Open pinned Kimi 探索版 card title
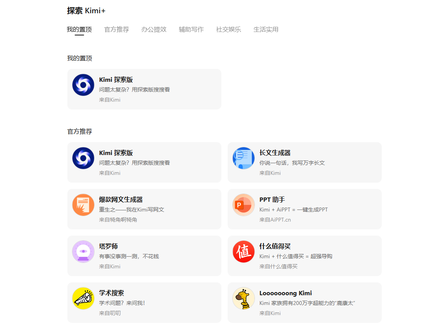Viewport: 430px width, 333px height. click(116, 79)
